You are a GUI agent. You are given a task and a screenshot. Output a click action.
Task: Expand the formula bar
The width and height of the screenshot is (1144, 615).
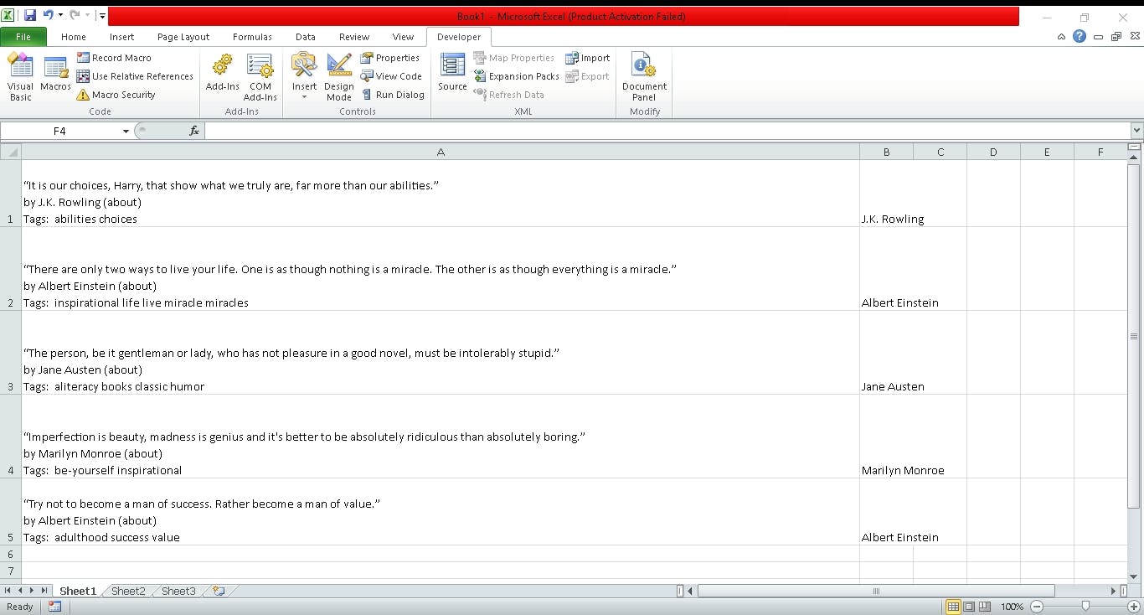[1136, 131]
